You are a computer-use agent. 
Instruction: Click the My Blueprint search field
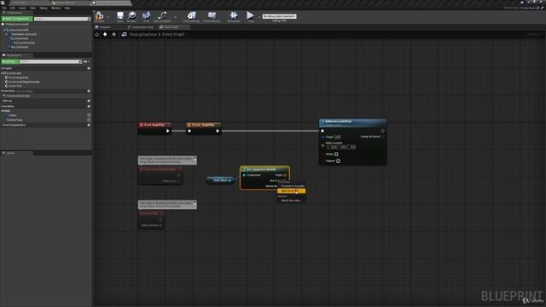50,61
